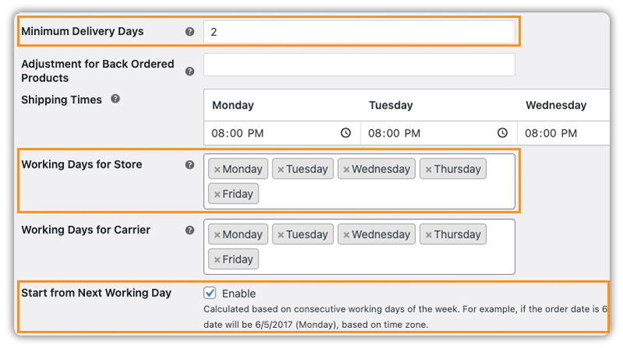Open Working Days for Carrier selection box

point(389,259)
